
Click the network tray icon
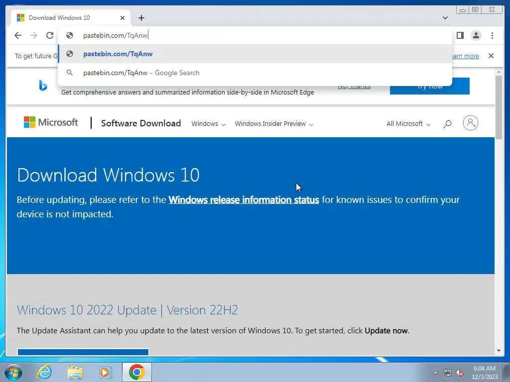[x=448, y=373]
